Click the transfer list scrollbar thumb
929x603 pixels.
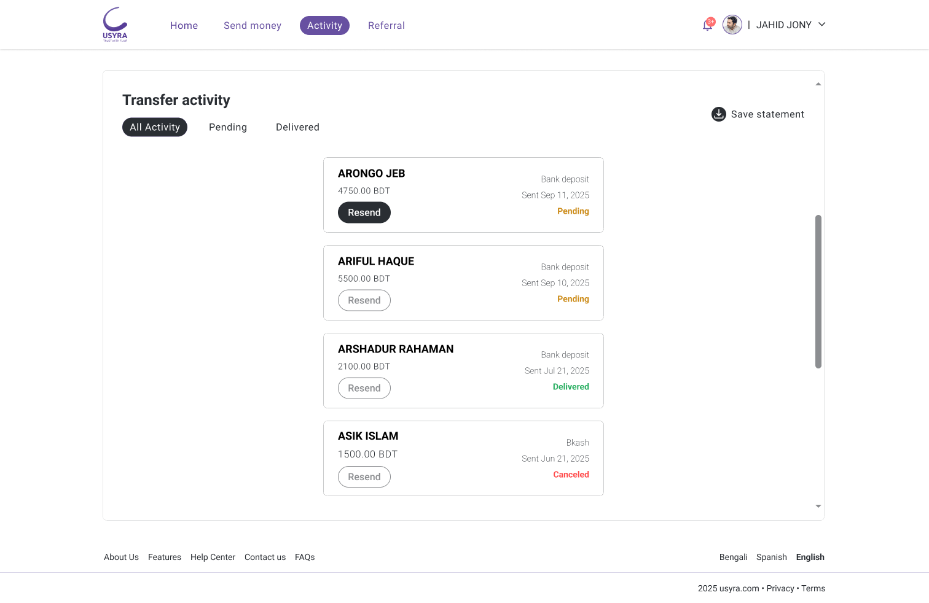pyautogui.click(x=818, y=291)
